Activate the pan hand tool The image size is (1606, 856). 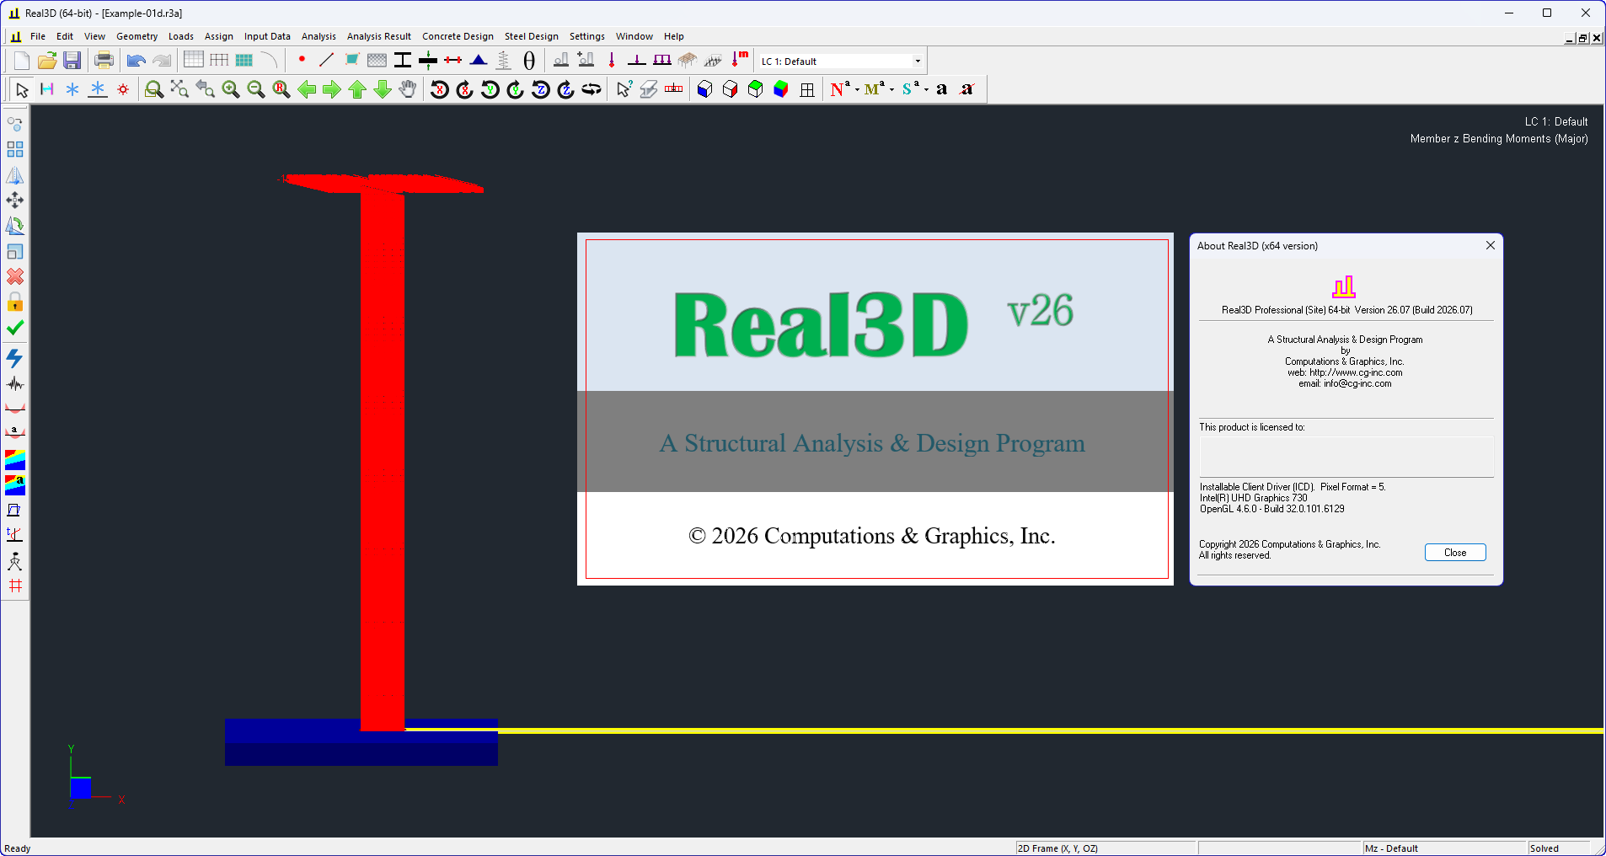pos(408,89)
